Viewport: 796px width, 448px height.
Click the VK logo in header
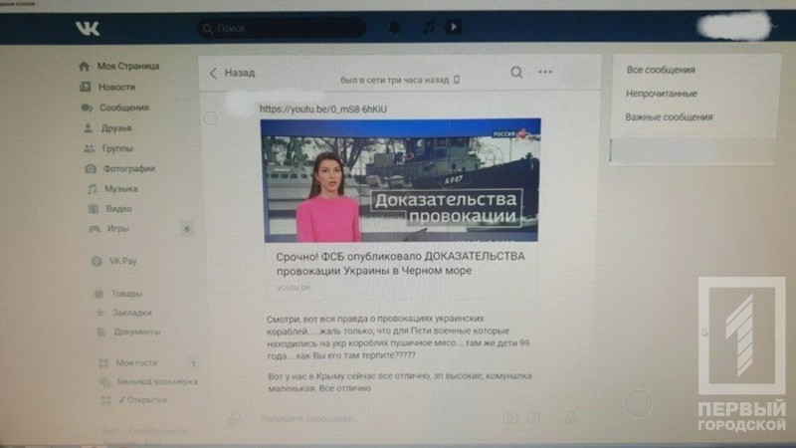click(x=87, y=29)
